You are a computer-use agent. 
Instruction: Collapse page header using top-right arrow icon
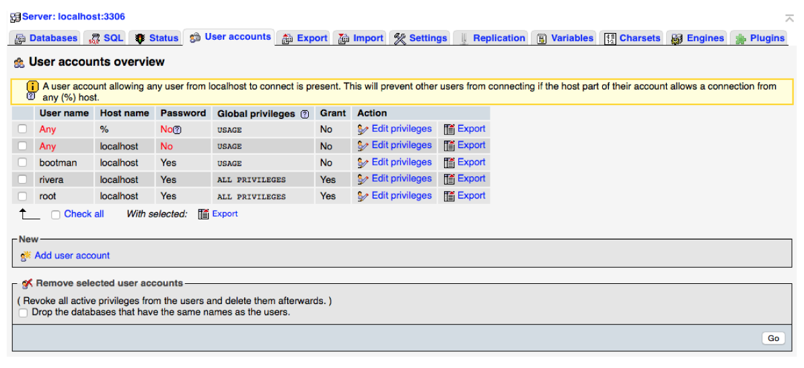[789, 18]
